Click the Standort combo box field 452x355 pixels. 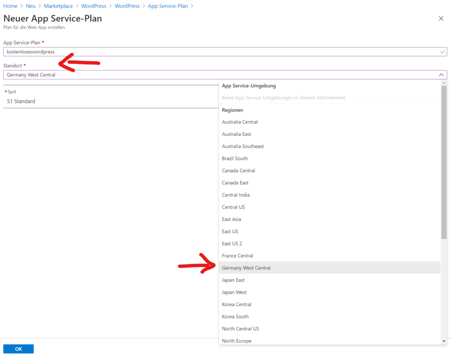(x=225, y=75)
